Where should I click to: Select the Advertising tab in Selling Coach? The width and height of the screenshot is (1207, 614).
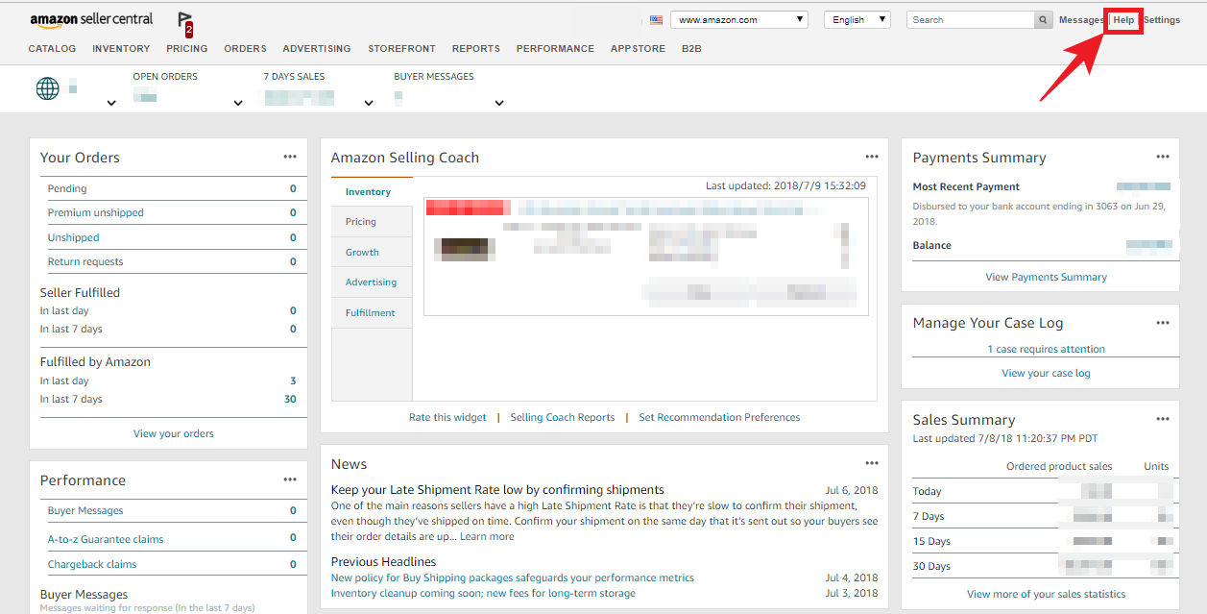pyautogui.click(x=372, y=282)
